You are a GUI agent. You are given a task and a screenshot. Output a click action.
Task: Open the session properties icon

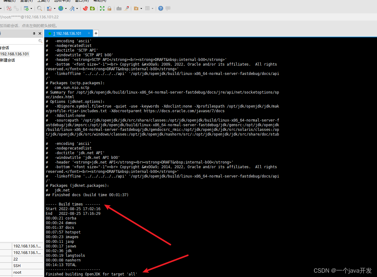point(26,8)
